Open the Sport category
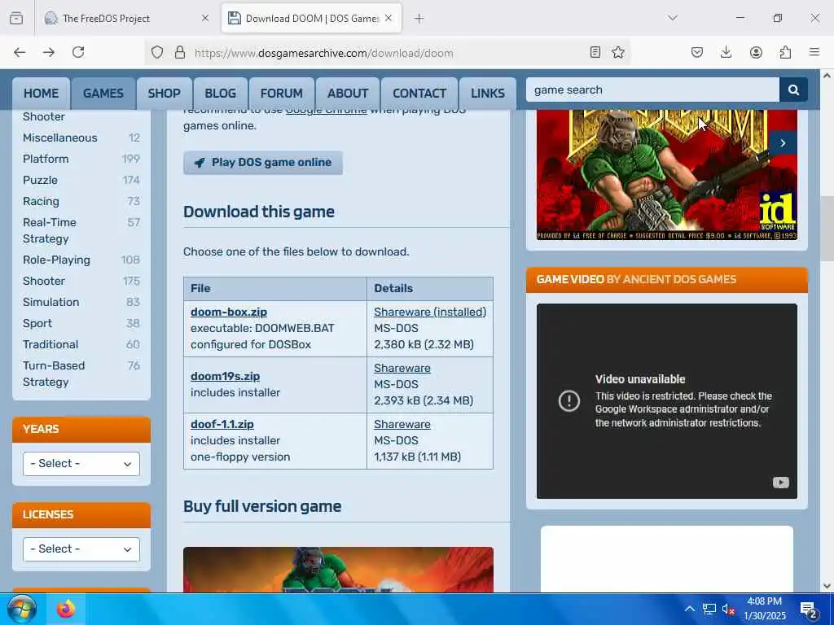Screen dimensions: 834x625 pos(37,323)
